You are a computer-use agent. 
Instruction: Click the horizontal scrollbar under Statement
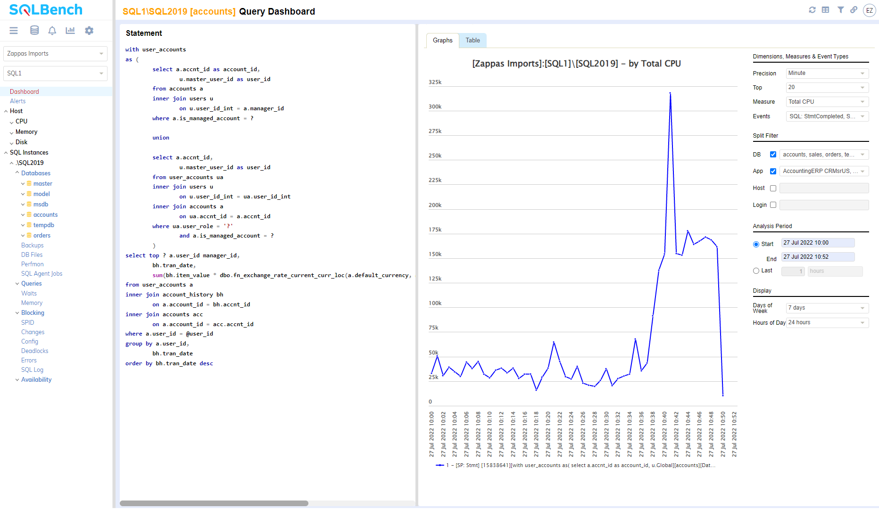pyautogui.click(x=214, y=503)
